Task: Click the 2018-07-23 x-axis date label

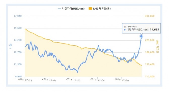Action: [x=25, y=80]
